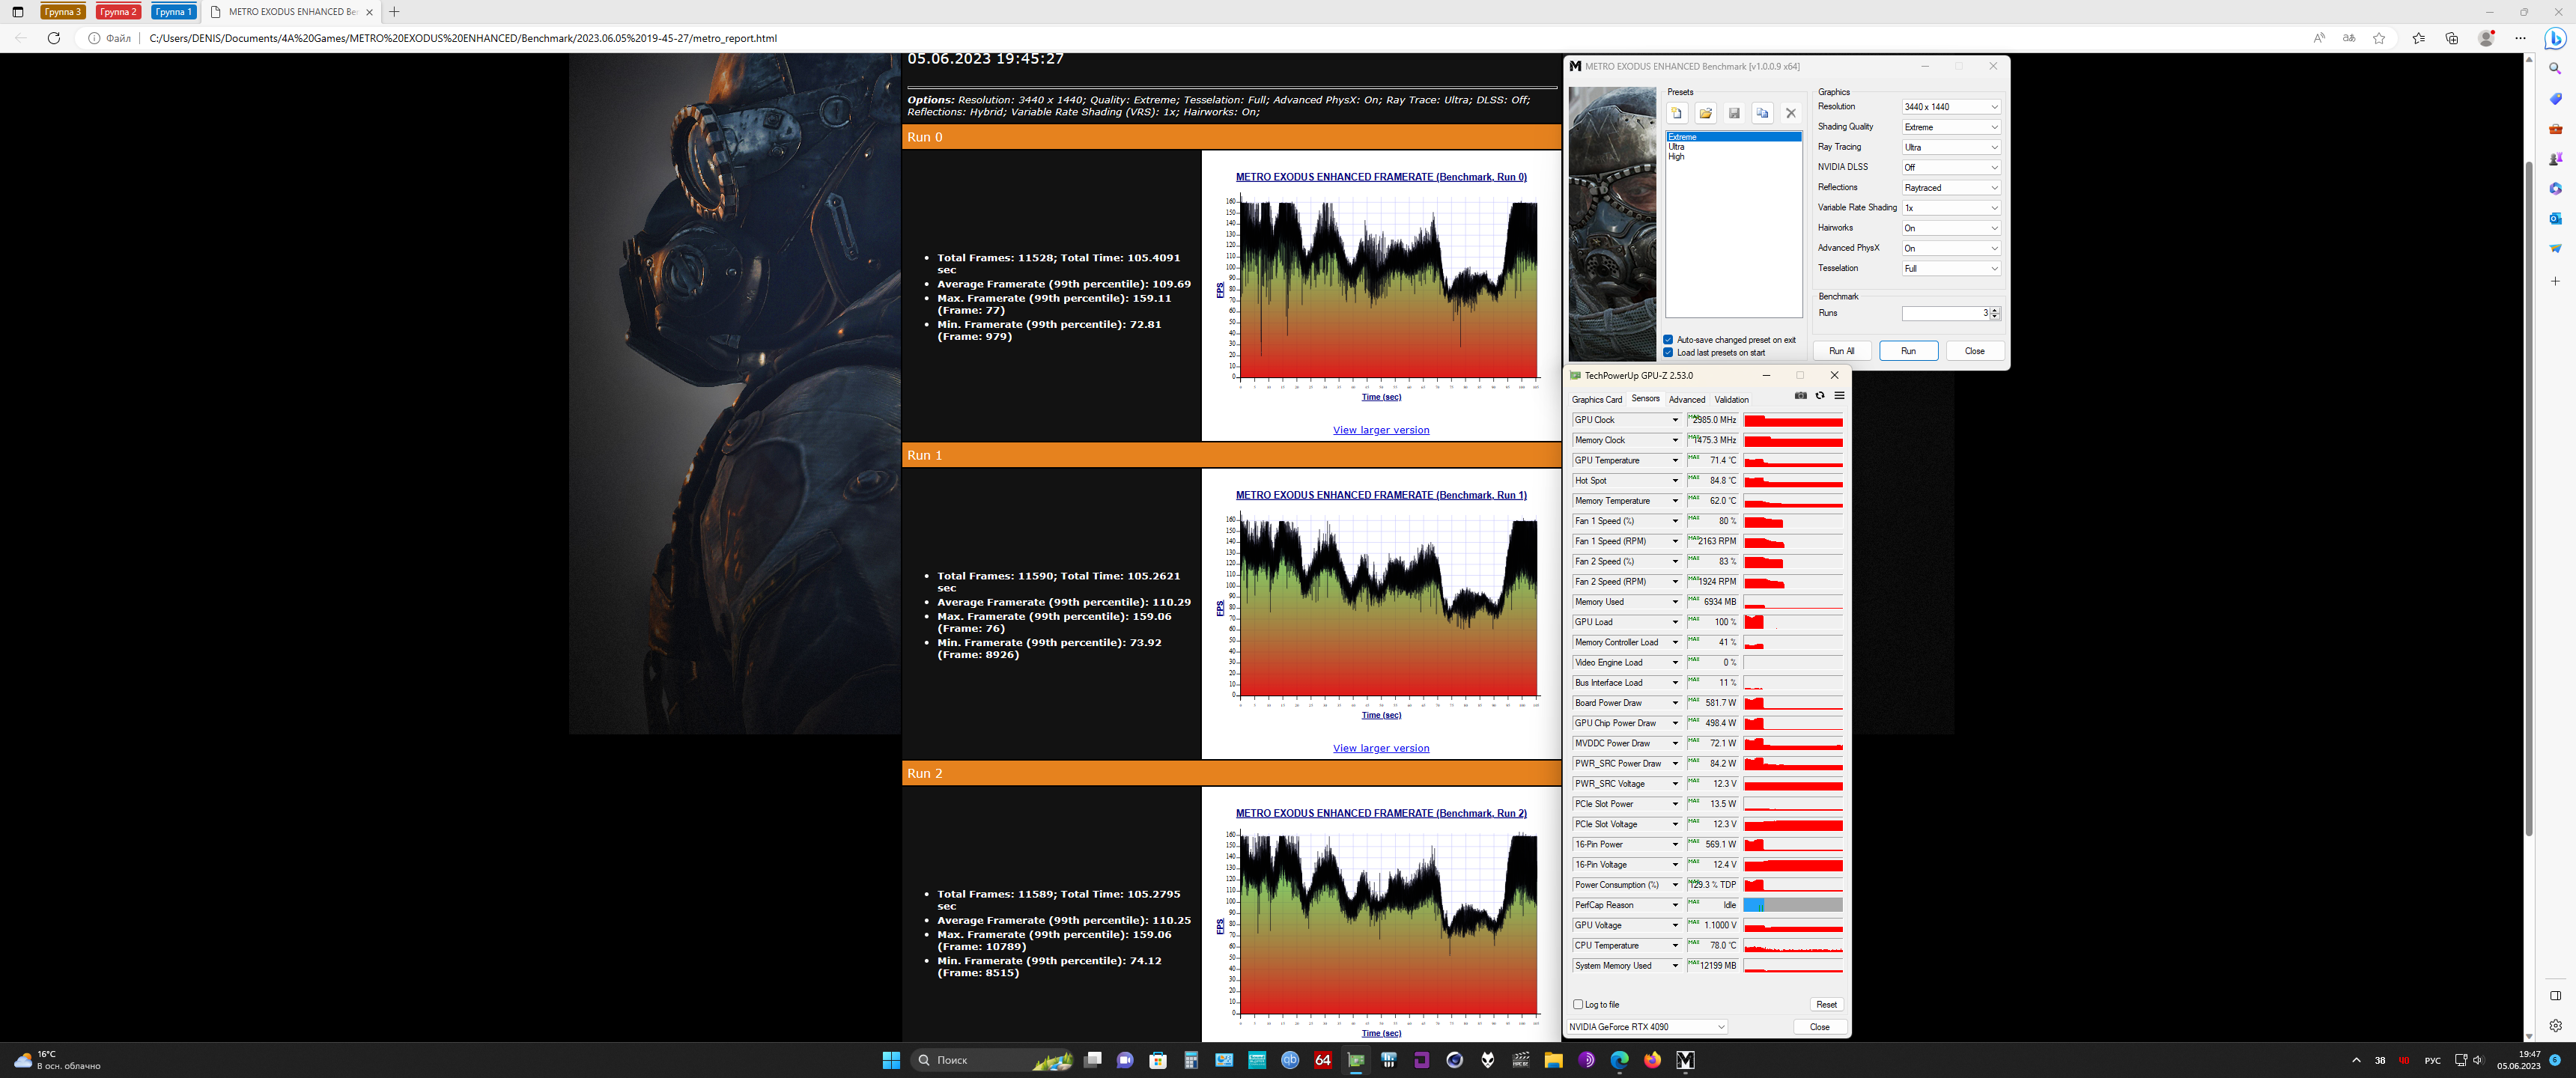Enable GPU-Z Log to file checkbox
This screenshot has height=1078, width=2576.
click(1578, 1005)
